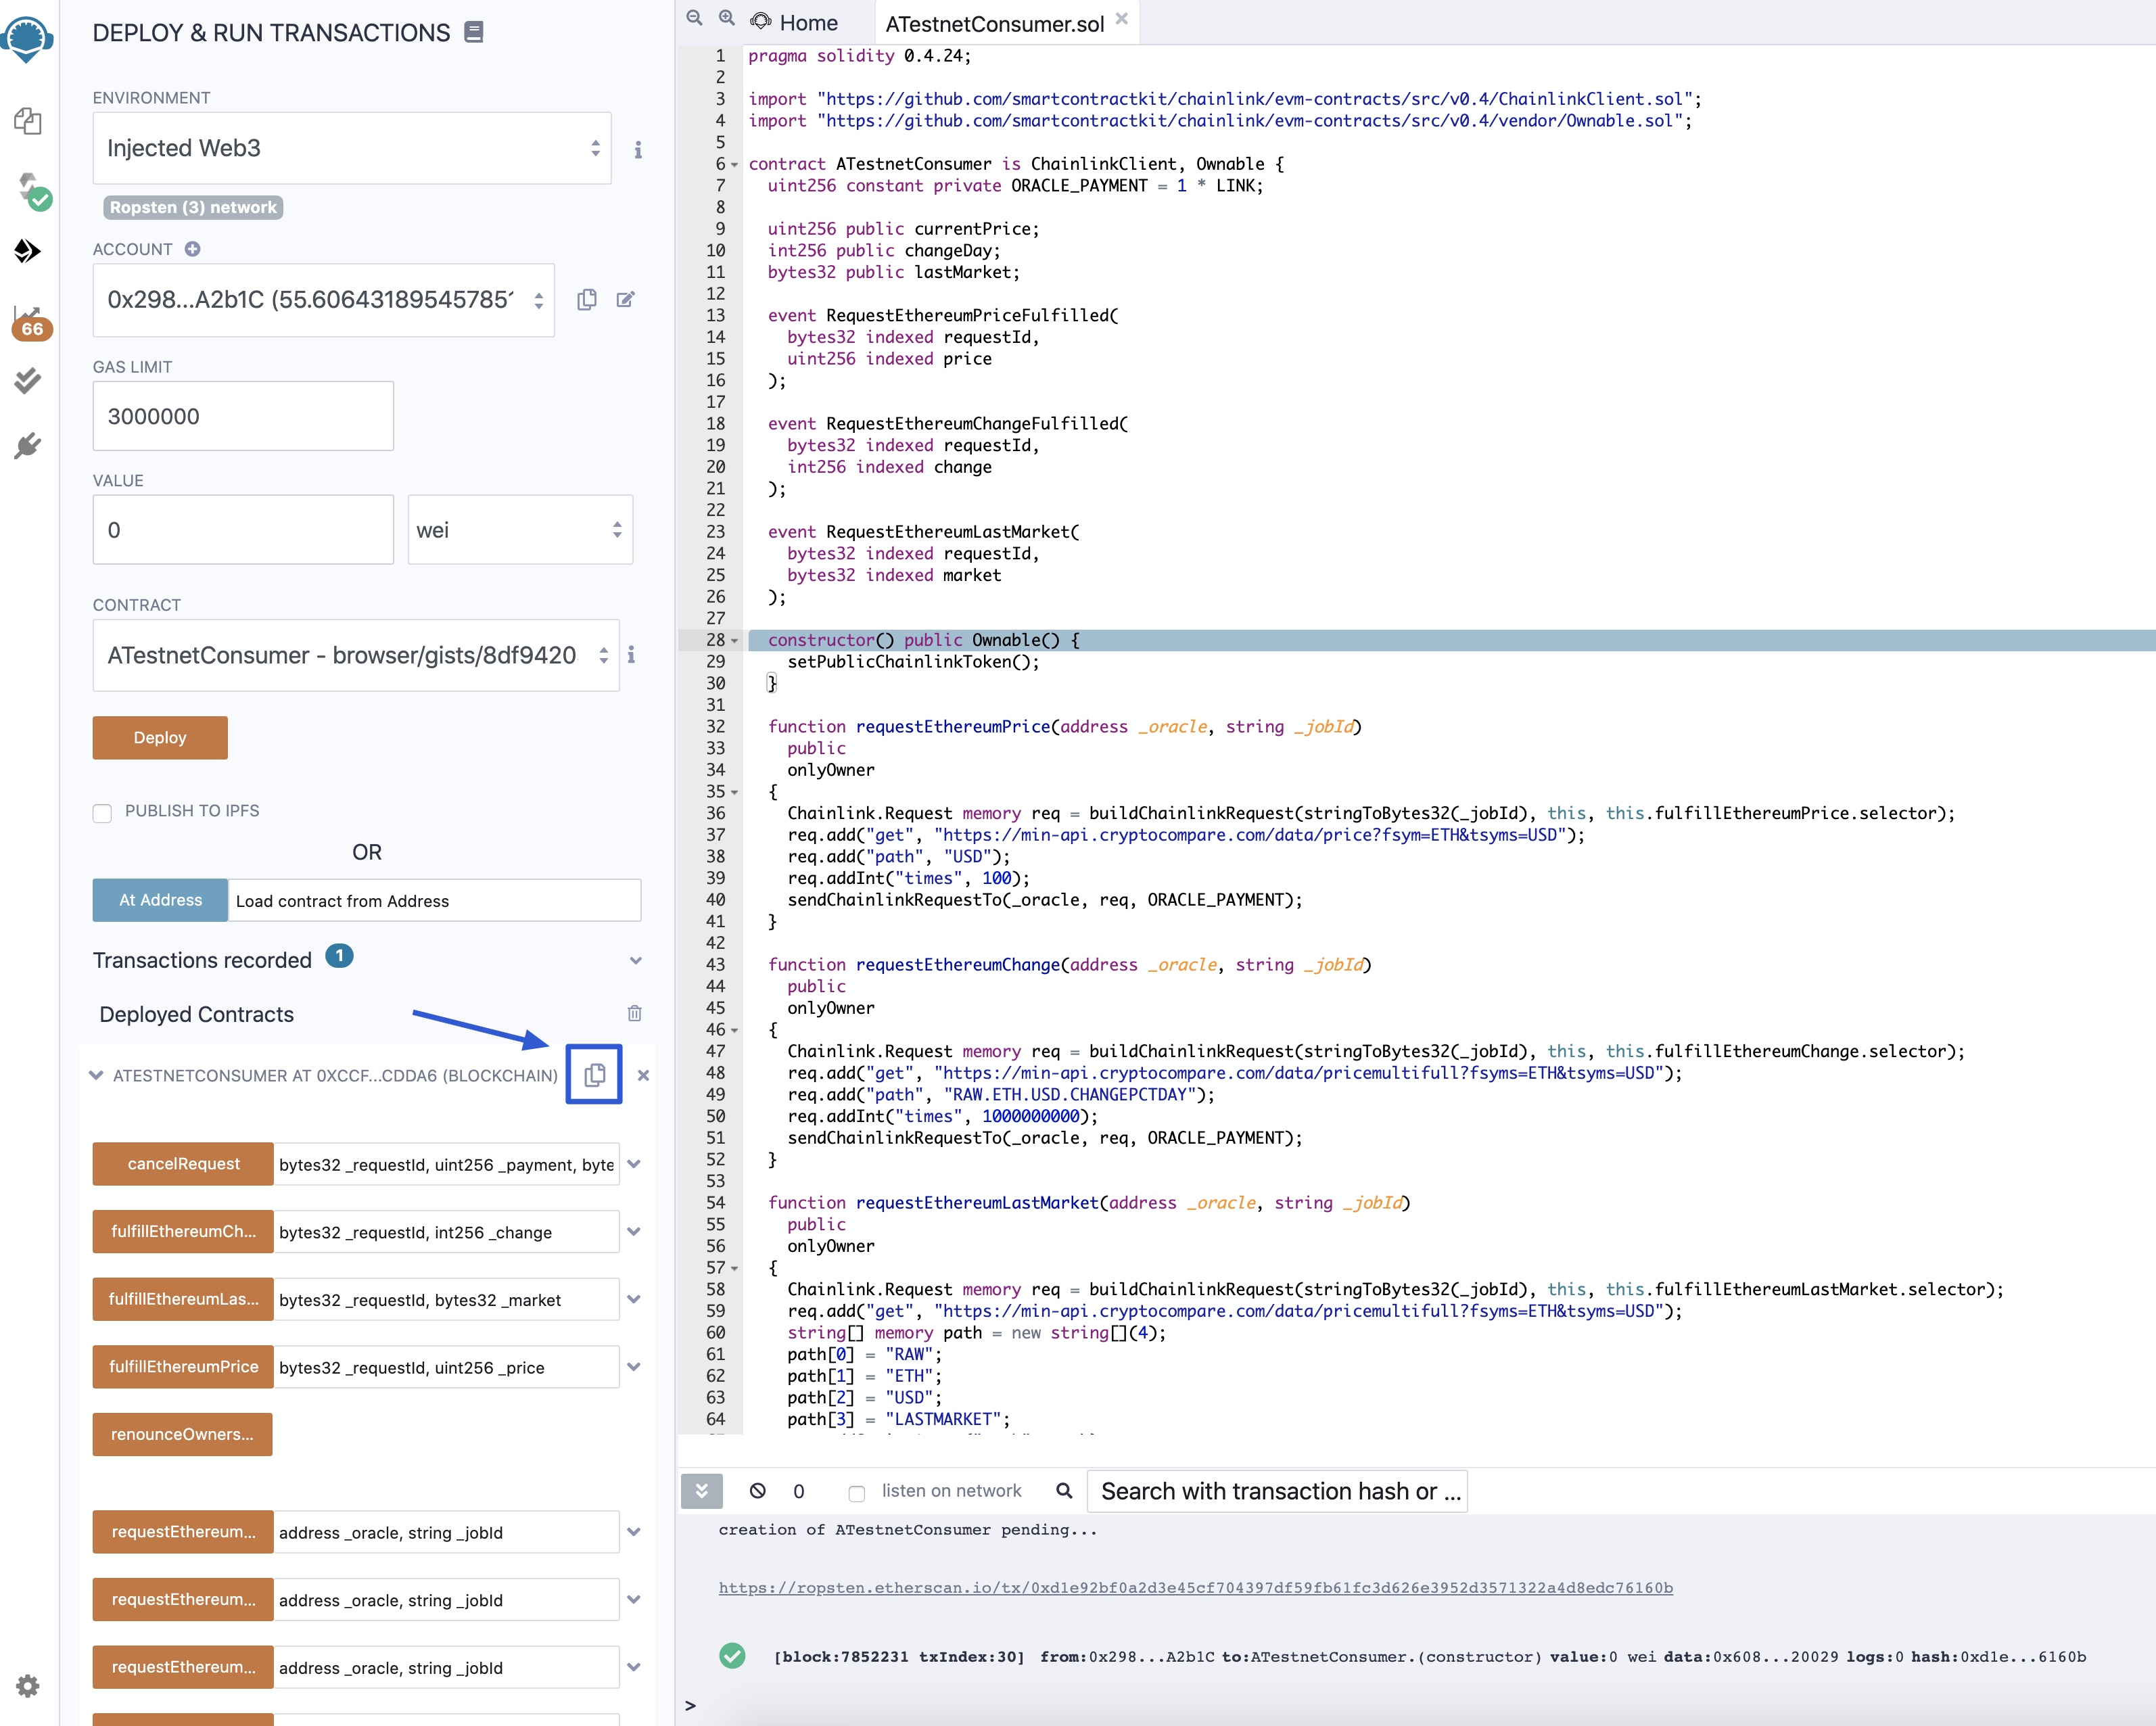The width and height of the screenshot is (2156, 1726).
Task: Expand the fulfillEthereumPrice parameters
Action: pos(633,1366)
